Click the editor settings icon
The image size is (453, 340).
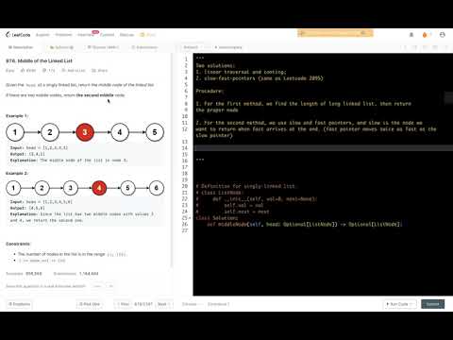[435, 47]
